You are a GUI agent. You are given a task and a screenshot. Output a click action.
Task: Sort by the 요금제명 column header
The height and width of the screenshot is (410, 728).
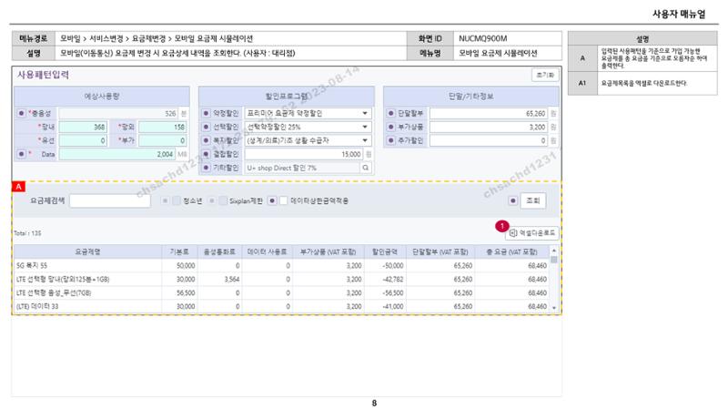pos(87,251)
